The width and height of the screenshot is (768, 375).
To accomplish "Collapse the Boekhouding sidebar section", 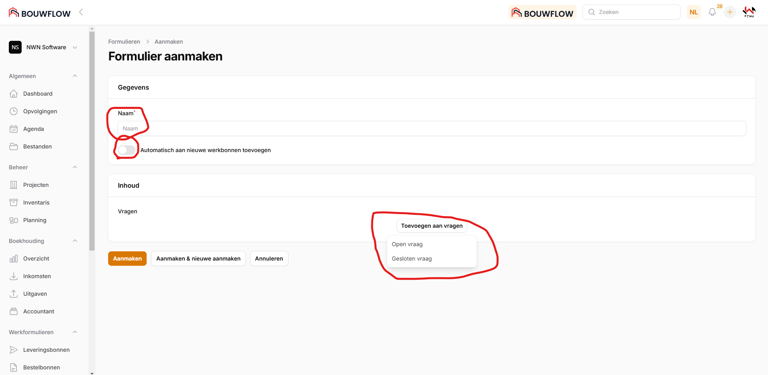I will (75, 241).
